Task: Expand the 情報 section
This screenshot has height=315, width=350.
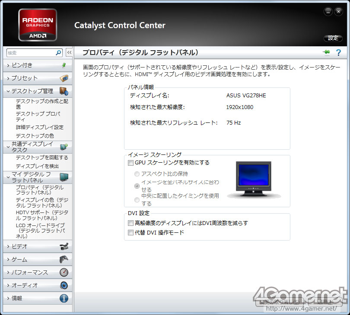Action: (x=8, y=298)
